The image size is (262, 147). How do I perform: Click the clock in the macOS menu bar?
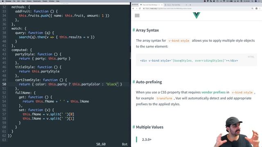[247, 1]
